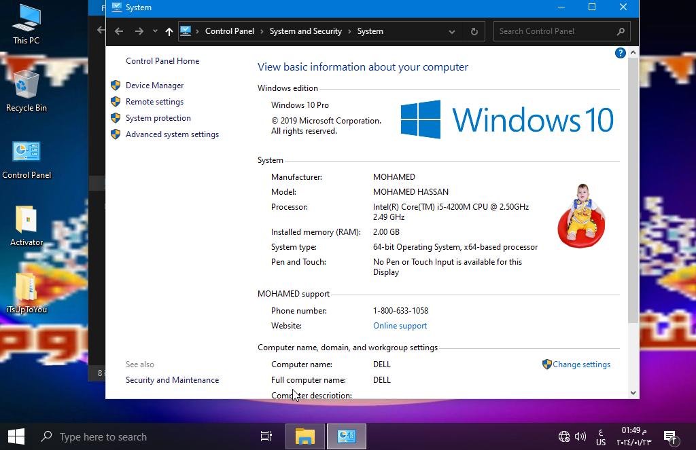Screen dimensions: 696x450
Task: Switch to File Explorer taskbar button
Action: tap(305, 436)
